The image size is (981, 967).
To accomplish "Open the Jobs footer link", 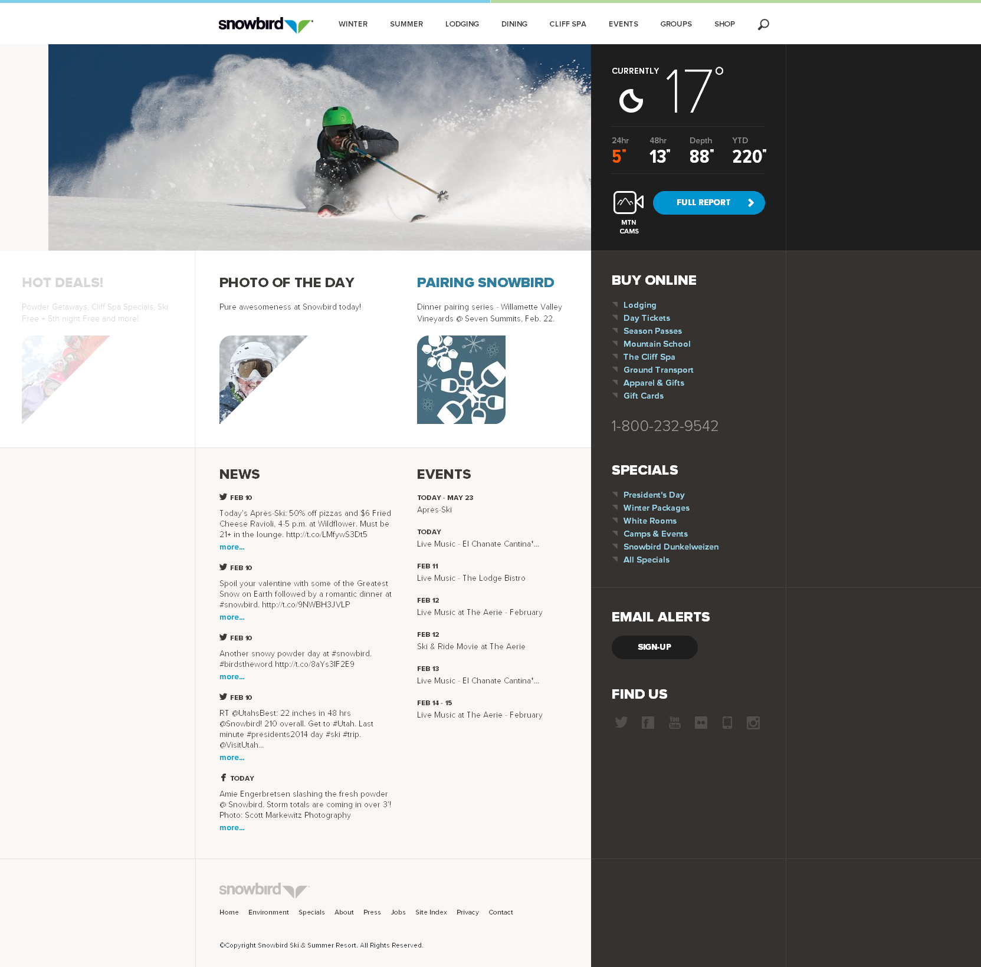I will [x=398, y=912].
